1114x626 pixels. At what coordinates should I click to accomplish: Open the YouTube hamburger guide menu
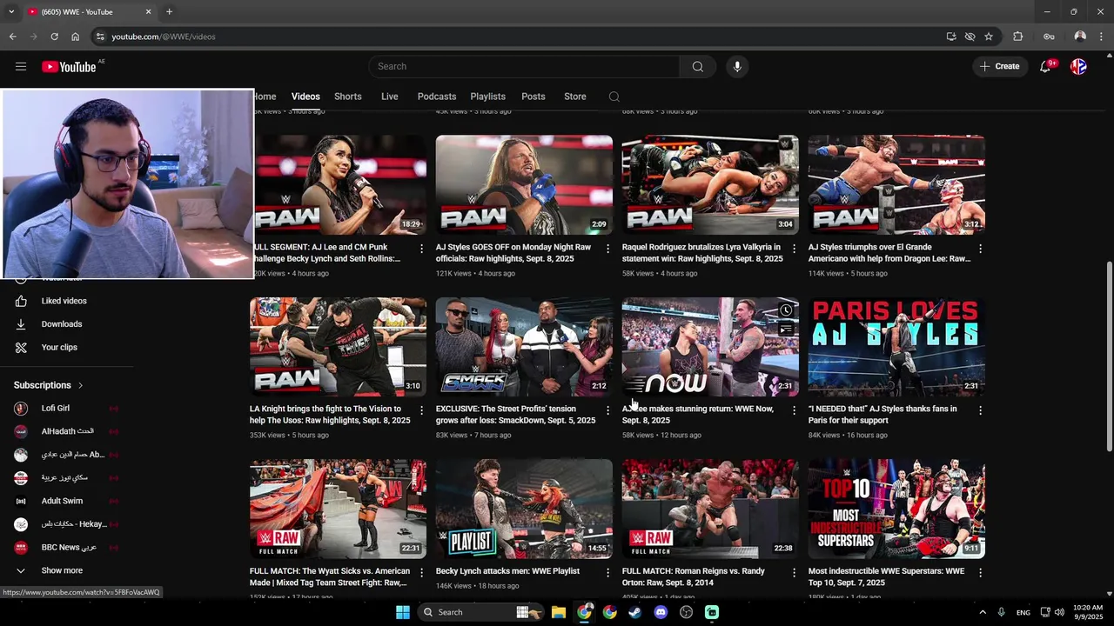21,67
